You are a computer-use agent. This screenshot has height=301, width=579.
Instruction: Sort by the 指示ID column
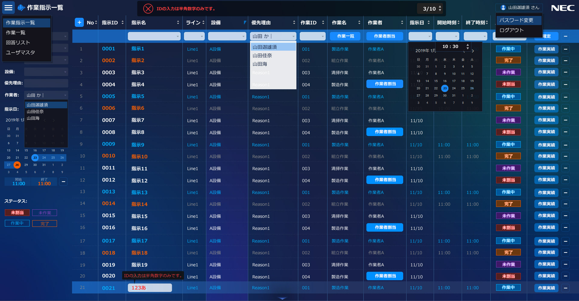pyautogui.click(x=122, y=23)
